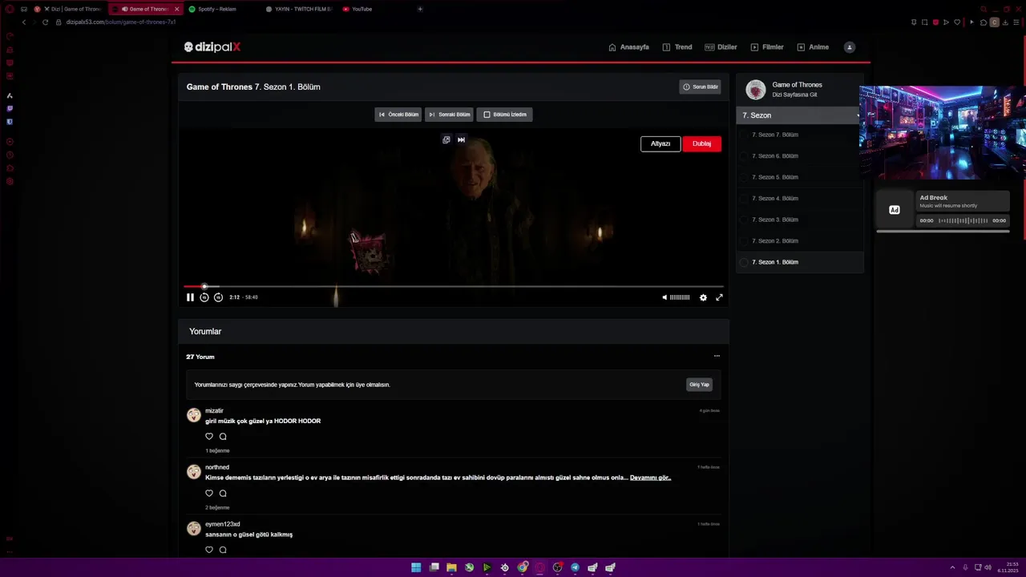Open the Twitch icon in browser sidebar
Screen dimensions: 1026x577
[10, 108]
